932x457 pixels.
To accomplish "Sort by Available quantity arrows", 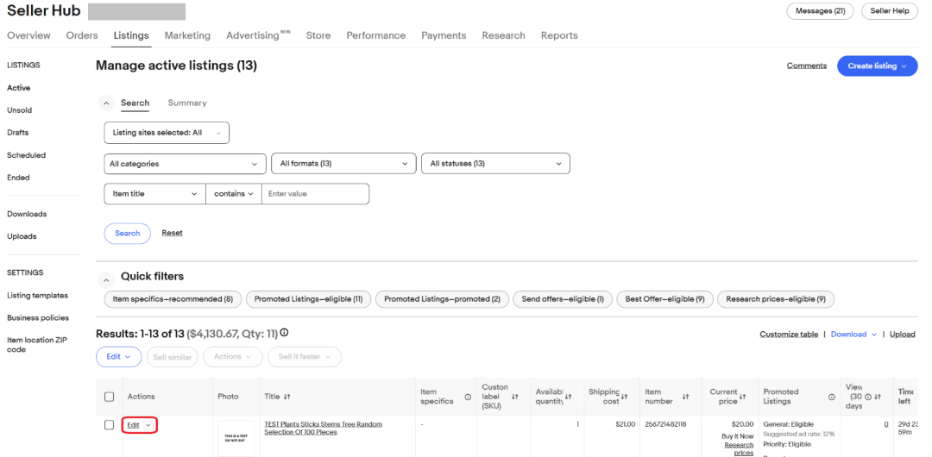I will point(570,397).
